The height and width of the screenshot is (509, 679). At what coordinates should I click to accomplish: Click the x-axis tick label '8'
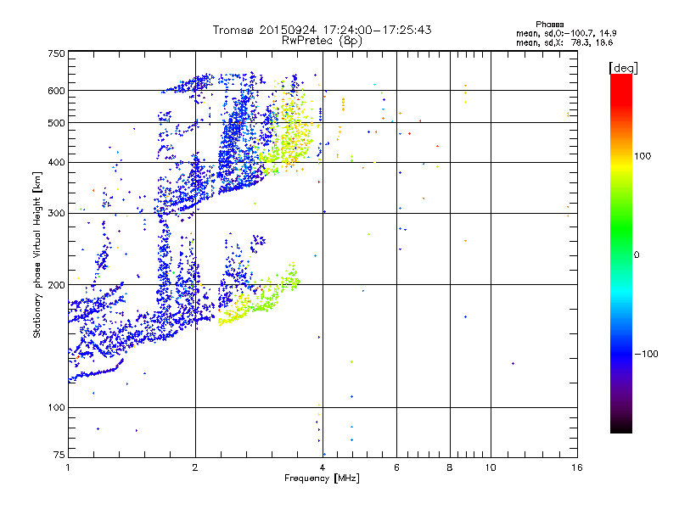click(450, 467)
